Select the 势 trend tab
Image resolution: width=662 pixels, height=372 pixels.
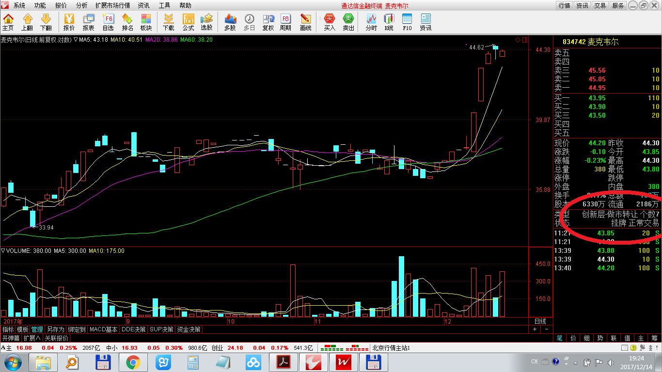(x=600, y=338)
